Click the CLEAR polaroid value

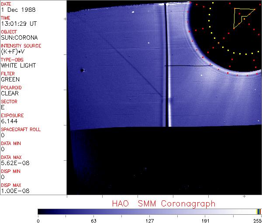[10, 93]
